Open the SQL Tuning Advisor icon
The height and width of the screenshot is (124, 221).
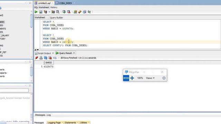[x=58, y=12]
